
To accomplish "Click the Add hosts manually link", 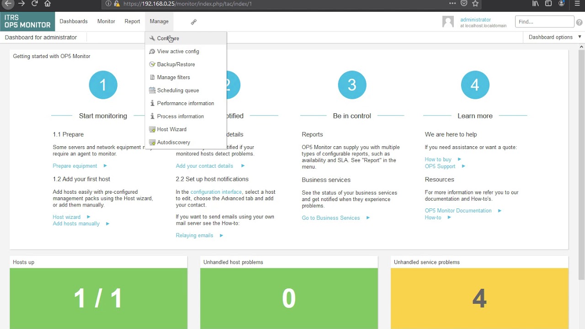I will pos(76,223).
